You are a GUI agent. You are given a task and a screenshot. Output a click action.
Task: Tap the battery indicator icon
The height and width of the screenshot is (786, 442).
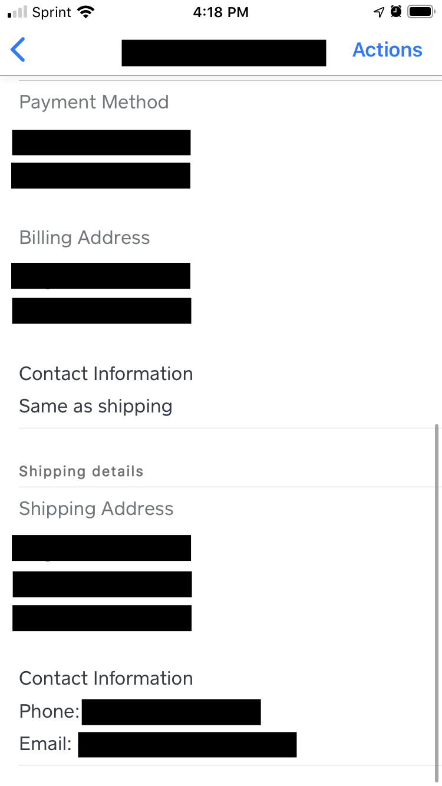[x=421, y=12]
